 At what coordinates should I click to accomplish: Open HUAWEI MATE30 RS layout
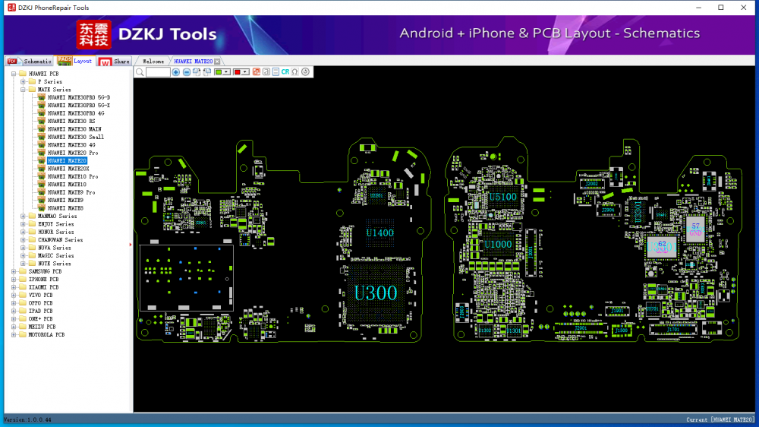click(71, 121)
